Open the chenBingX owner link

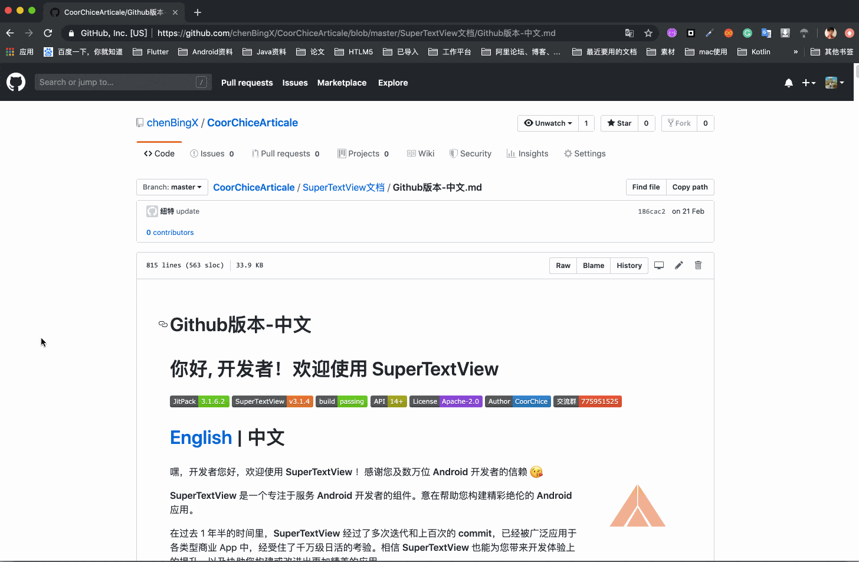pos(172,123)
